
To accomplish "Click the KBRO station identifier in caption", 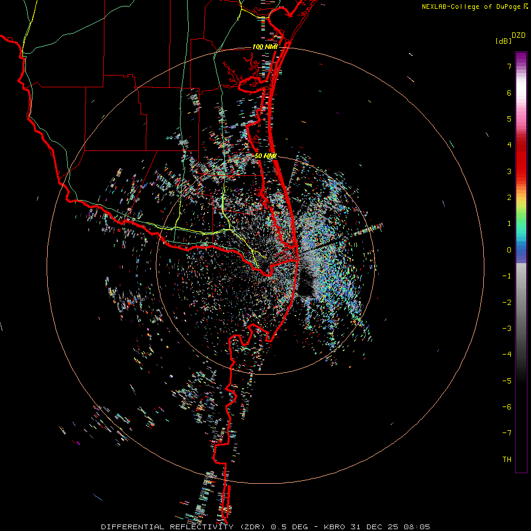I will tap(335, 527).
